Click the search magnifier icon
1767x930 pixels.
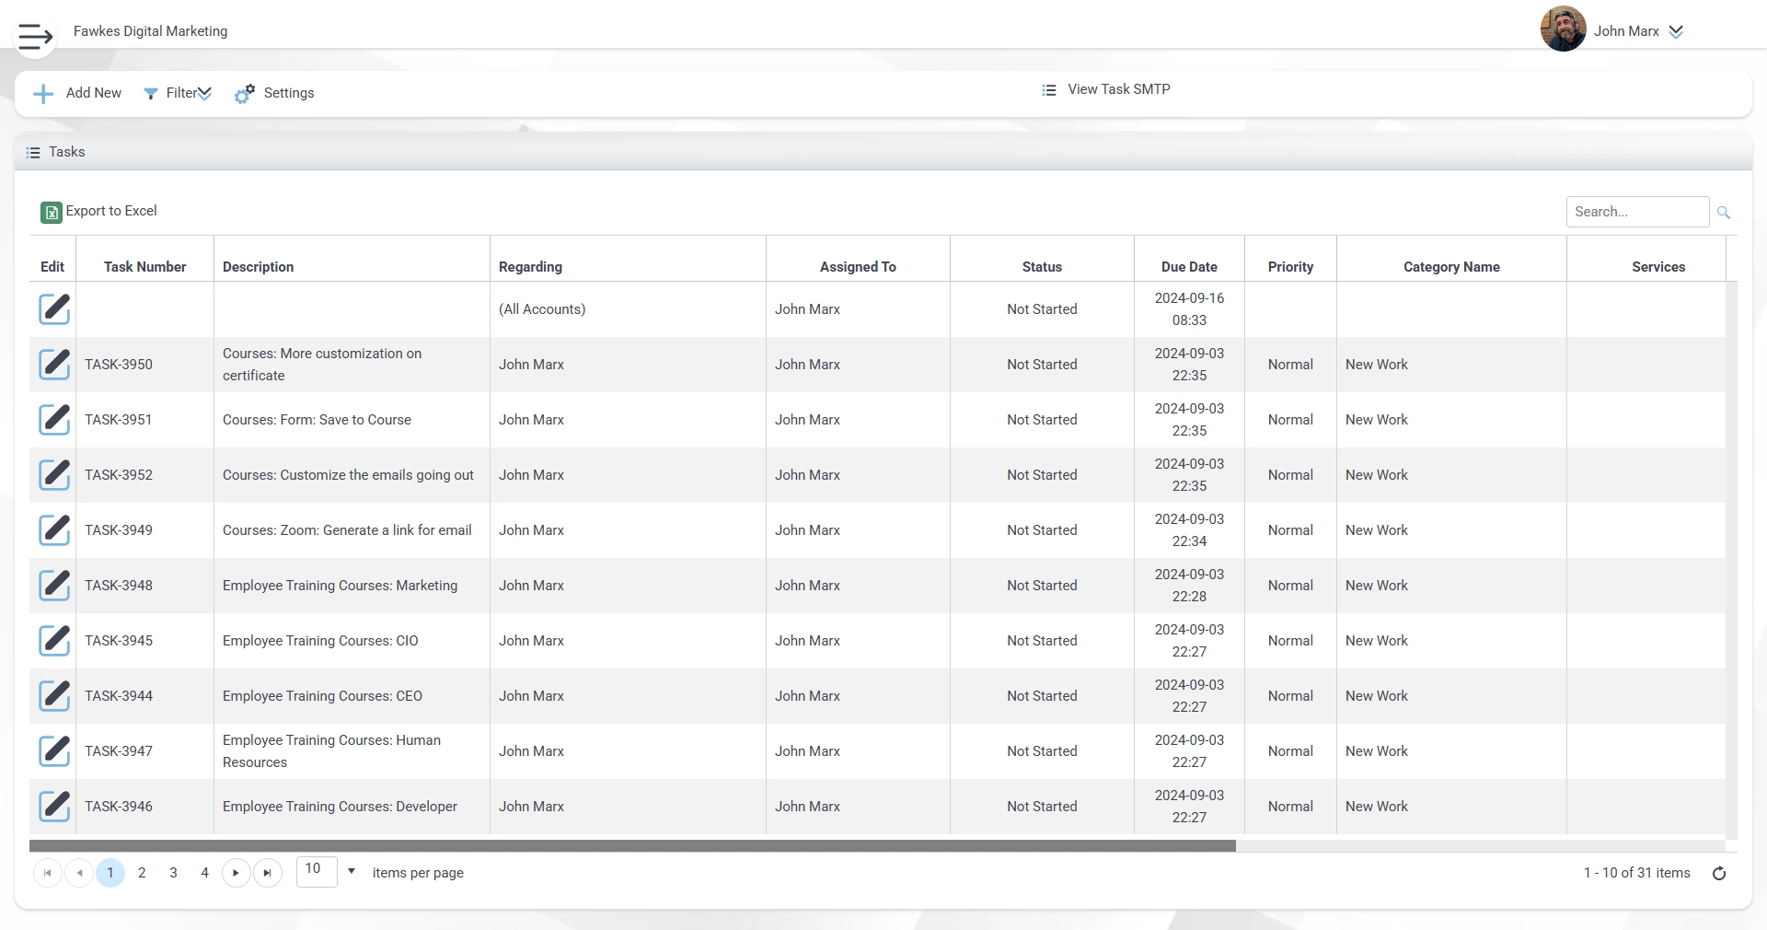click(x=1724, y=213)
